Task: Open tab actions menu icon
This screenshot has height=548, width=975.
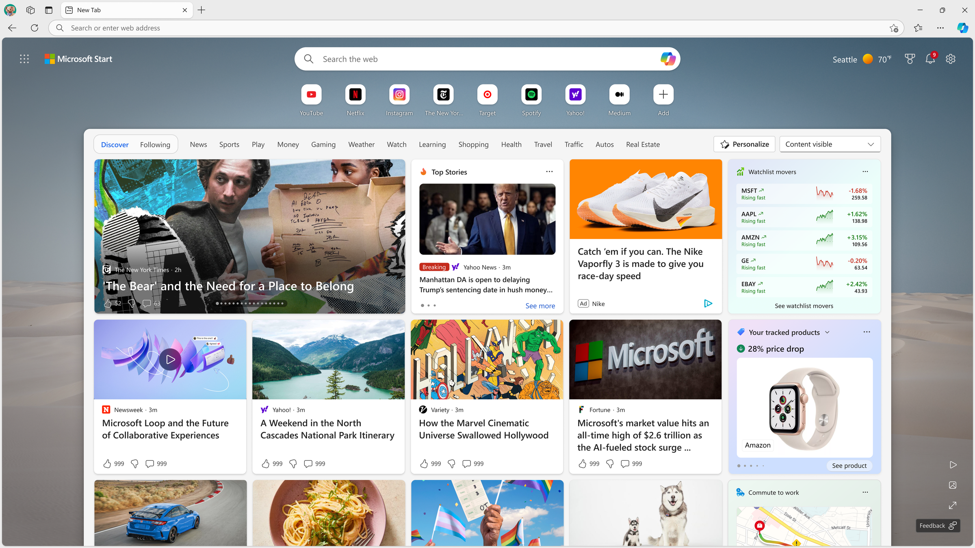Action: [49, 10]
